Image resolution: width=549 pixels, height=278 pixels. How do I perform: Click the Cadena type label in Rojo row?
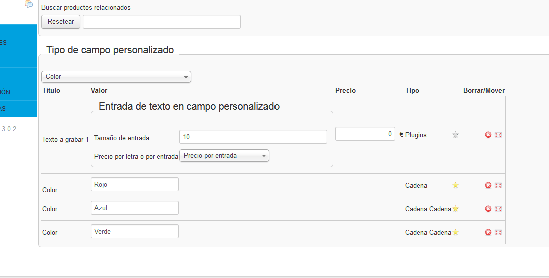click(x=416, y=185)
